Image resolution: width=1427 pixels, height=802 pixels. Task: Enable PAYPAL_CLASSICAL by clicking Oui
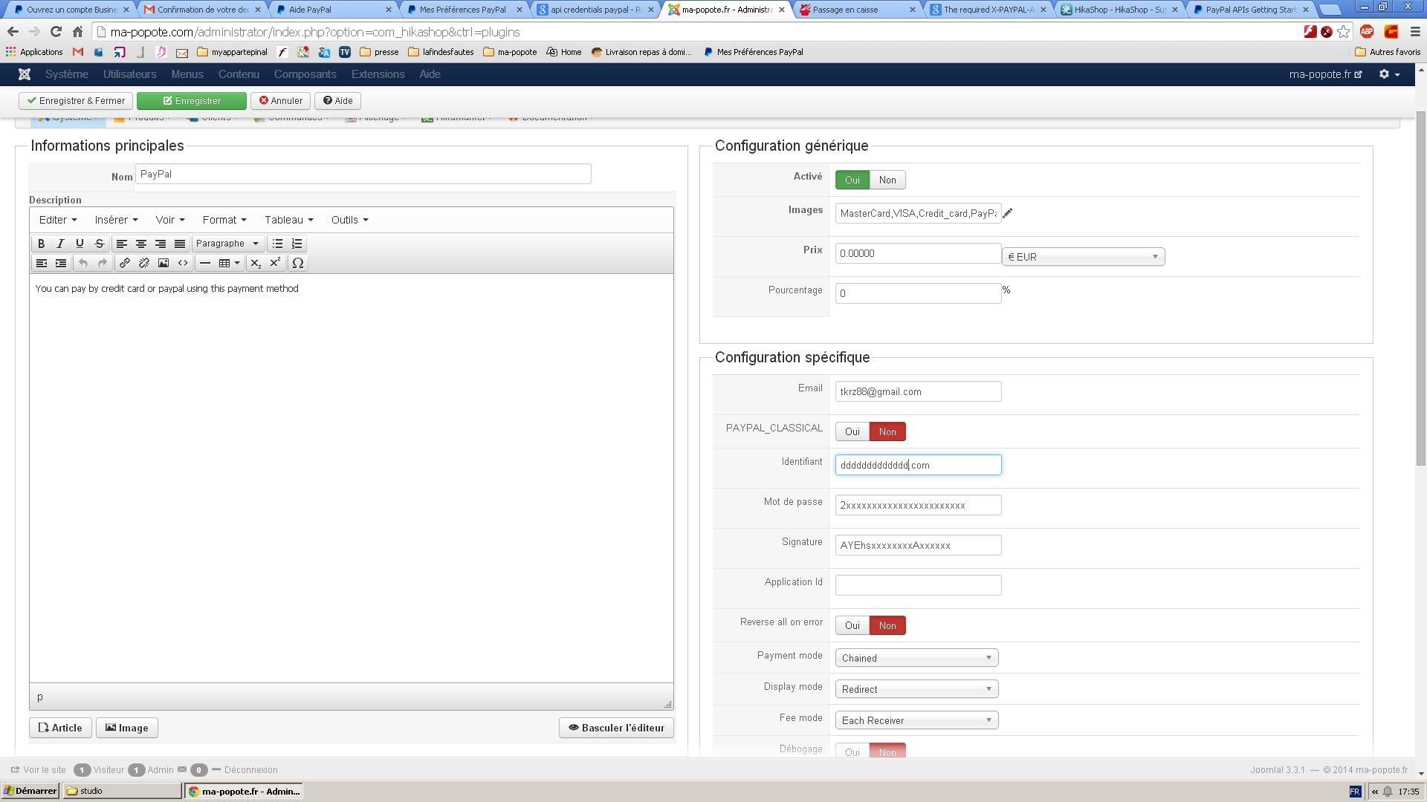pyautogui.click(x=852, y=431)
